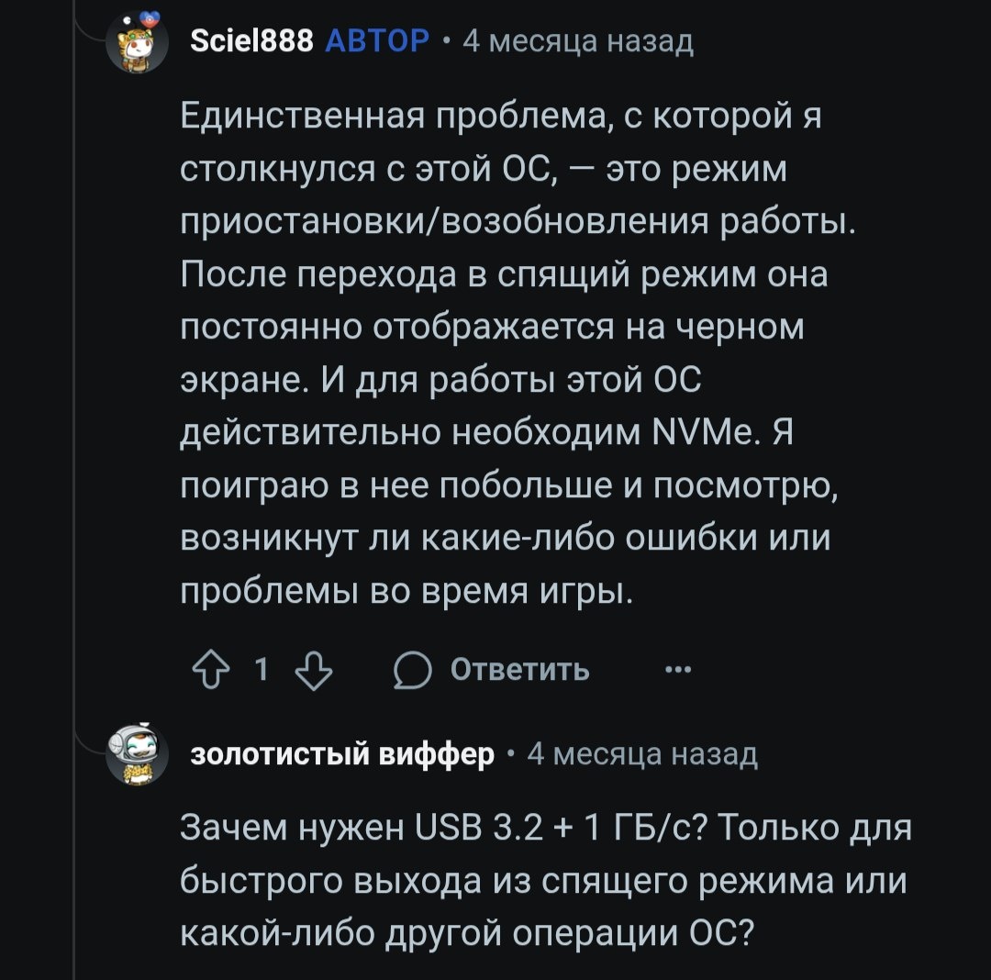Open the золотистый виффер username link

click(342, 754)
